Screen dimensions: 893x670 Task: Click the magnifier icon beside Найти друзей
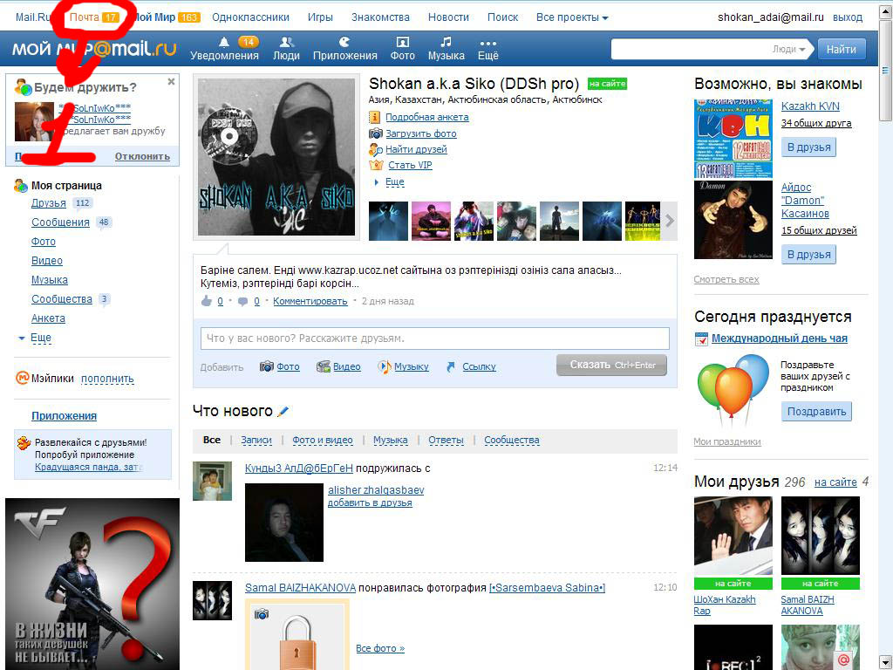[375, 150]
